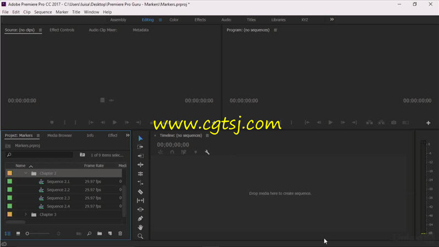Image resolution: width=439 pixels, height=247 pixels.
Task: Toggle Linked Selection in Timeline
Action: click(x=184, y=152)
